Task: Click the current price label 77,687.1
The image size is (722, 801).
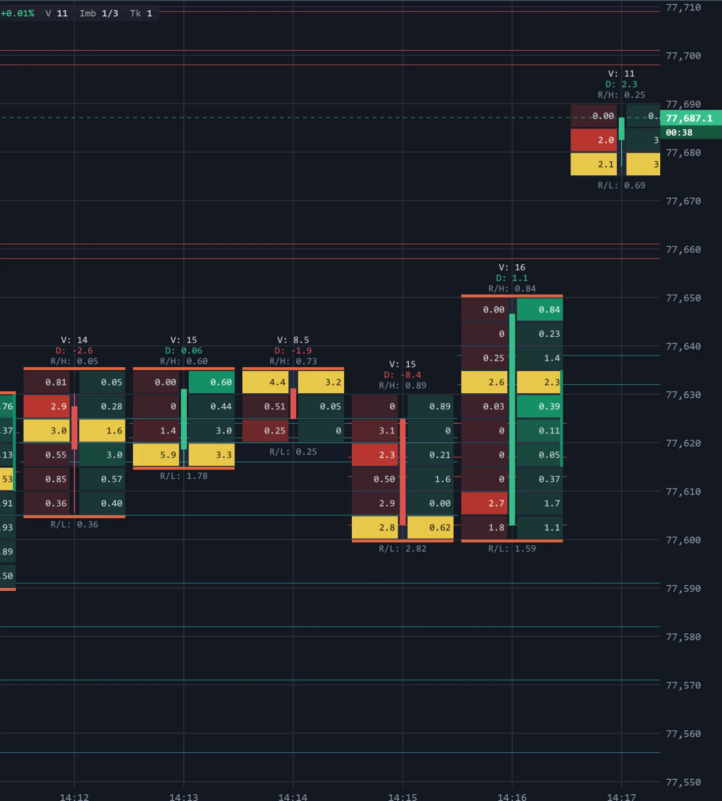Action: point(691,118)
